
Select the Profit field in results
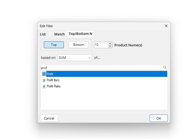50,74
